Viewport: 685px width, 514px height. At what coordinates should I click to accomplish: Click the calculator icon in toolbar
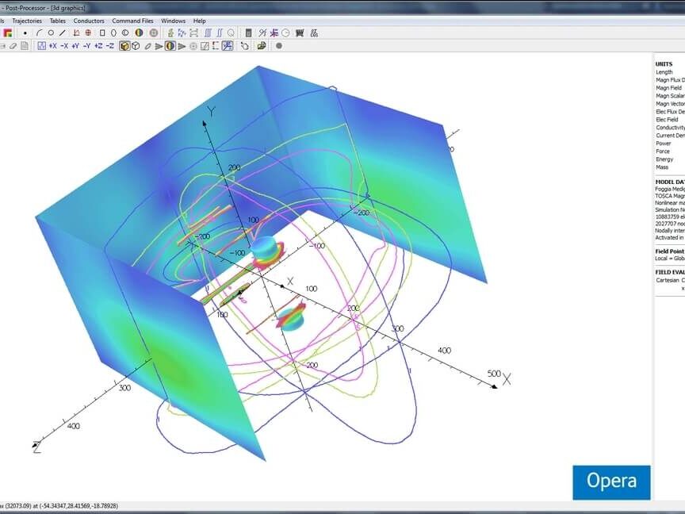click(248, 33)
